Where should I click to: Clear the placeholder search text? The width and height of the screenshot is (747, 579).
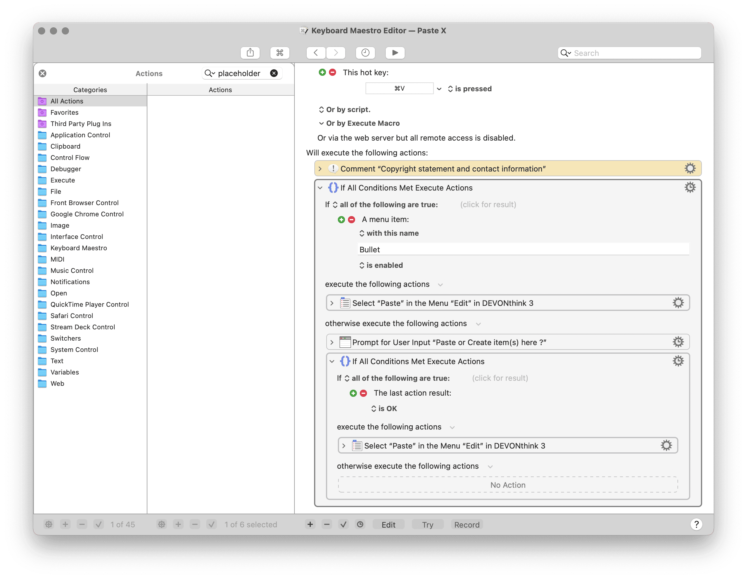click(x=274, y=73)
